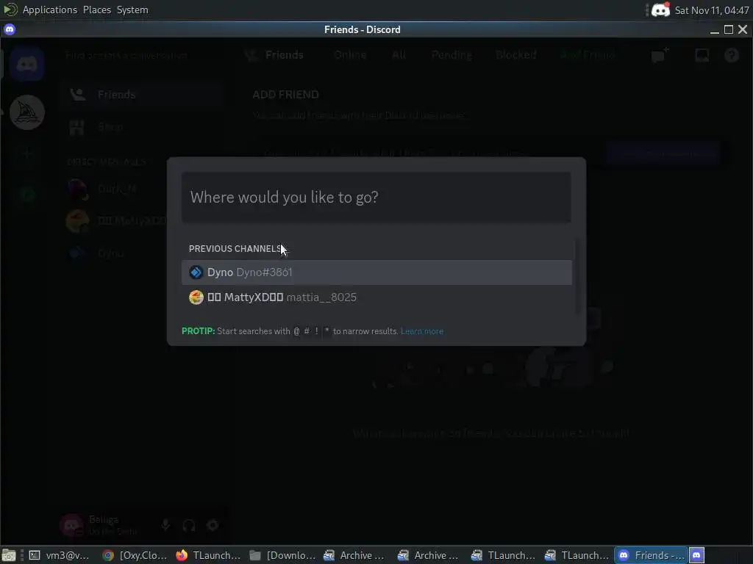Switch to the Friends - Discord taskbar entry

pyautogui.click(x=652, y=555)
